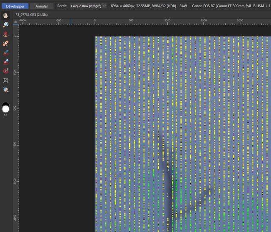
Task: Pick the white foreground colour circle
Action: click(6, 109)
